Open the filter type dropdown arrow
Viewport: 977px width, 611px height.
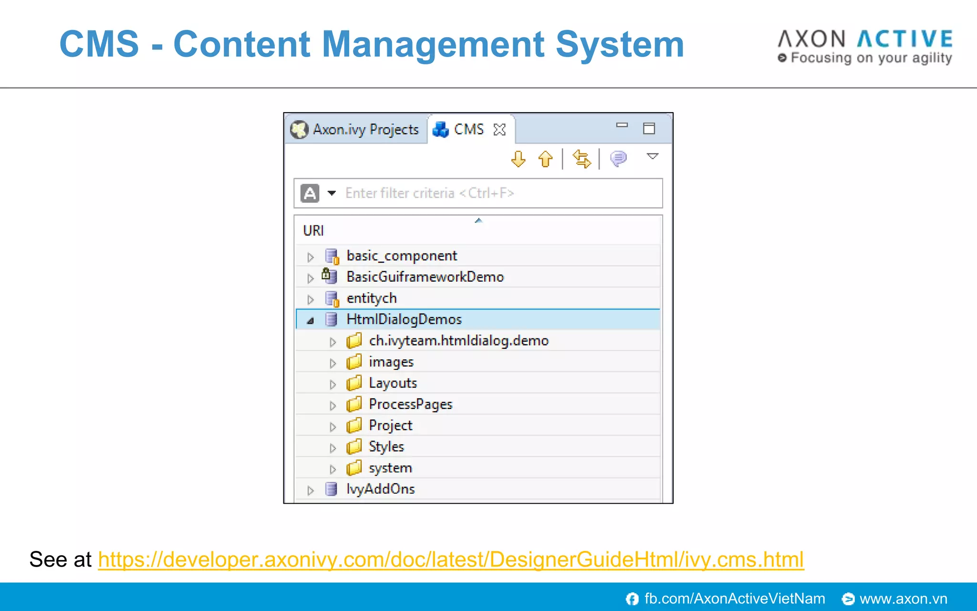[332, 193]
